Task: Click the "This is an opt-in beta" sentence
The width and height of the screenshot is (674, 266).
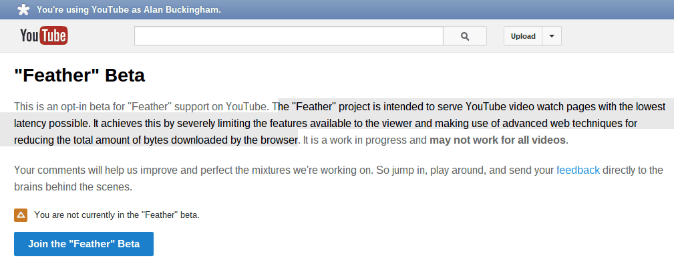Action: point(142,106)
